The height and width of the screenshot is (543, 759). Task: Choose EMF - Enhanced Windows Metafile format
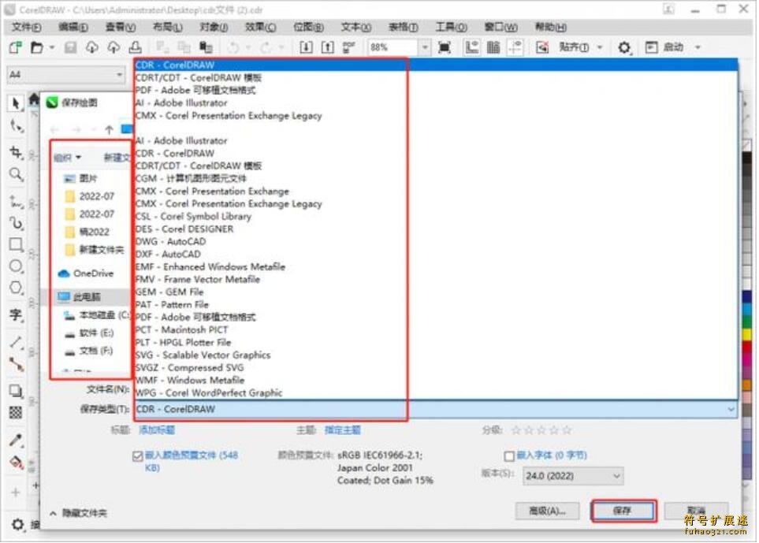pyautogui.click(x=210, y=266)
